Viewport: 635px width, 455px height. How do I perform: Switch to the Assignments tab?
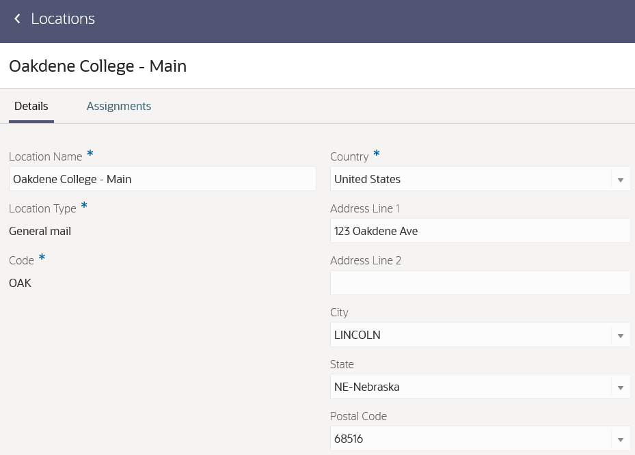[118, 107]
